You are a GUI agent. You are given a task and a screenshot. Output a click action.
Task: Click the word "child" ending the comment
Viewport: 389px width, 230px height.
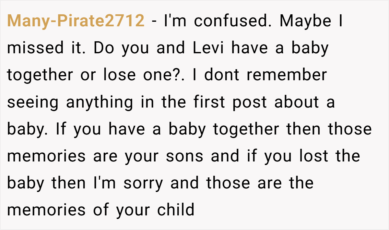click(x=176, y=210)
